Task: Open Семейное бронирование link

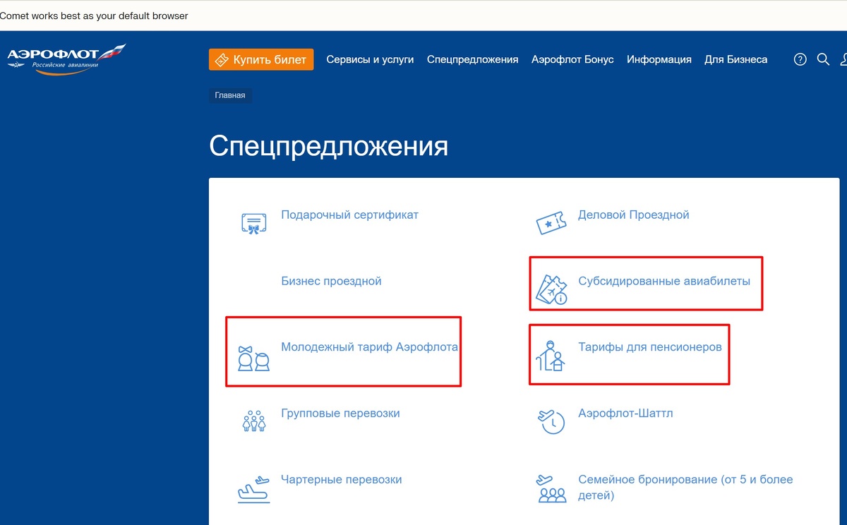Action: [685, 488]
